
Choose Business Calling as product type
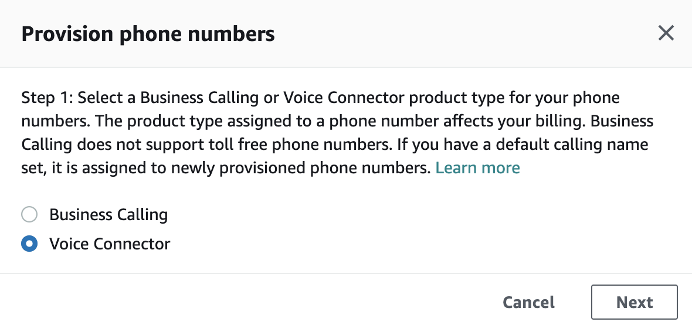(x=29, y=214)
